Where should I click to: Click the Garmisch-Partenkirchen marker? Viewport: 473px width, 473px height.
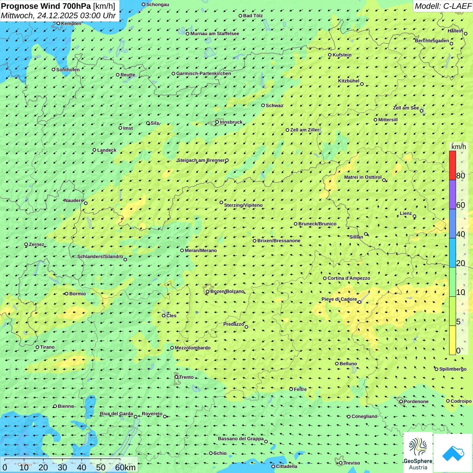point(174,74)
